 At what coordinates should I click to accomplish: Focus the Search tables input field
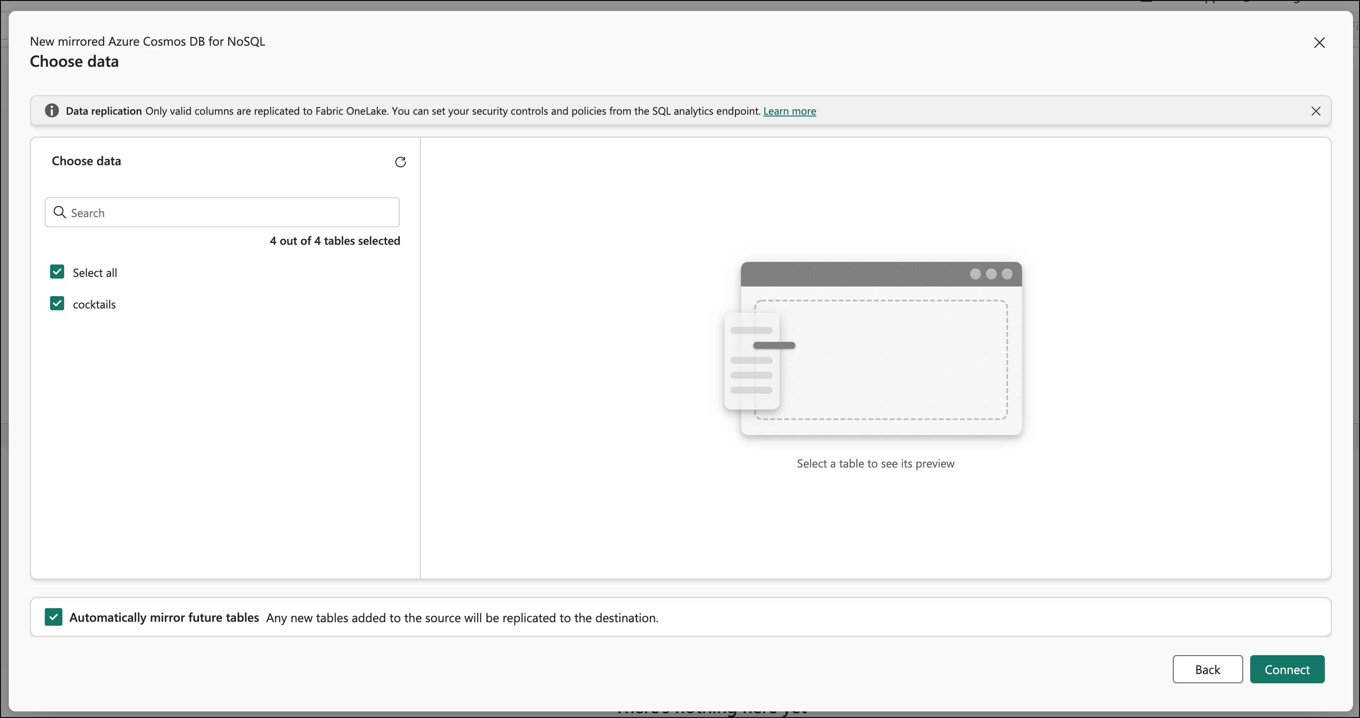tap(222, 212)
